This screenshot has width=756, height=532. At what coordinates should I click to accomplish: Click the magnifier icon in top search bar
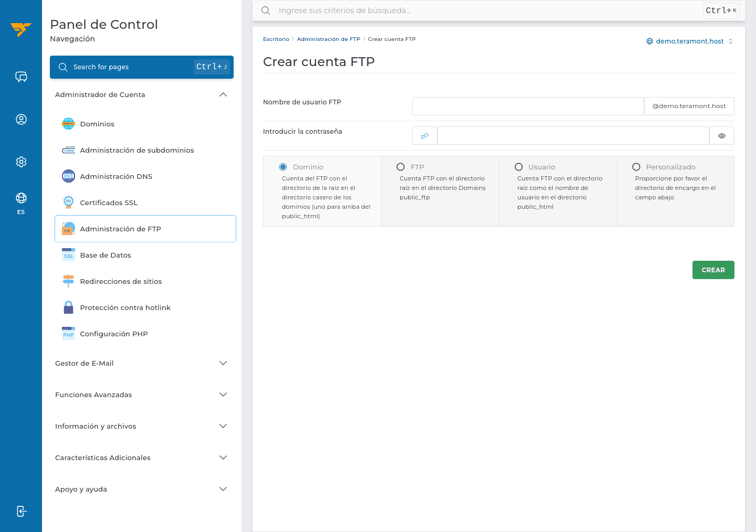pyautogui.click(x=266, y=10)
